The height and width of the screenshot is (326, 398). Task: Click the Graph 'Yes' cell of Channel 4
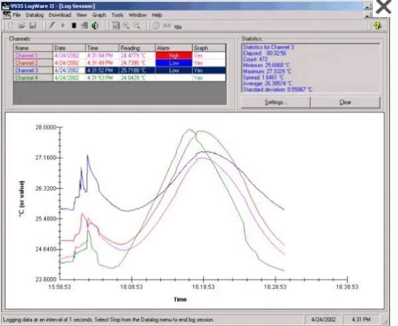point(209,78)
